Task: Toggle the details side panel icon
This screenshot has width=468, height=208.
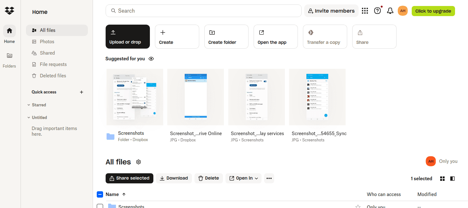Action: (453, 179)
